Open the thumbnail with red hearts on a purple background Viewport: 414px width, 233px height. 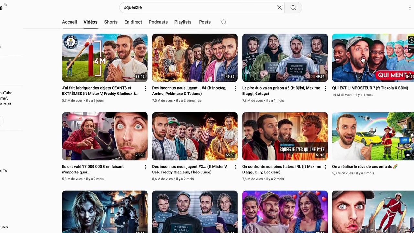click(x=285, y=212)
